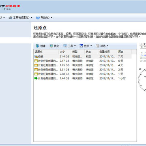Select date 6 in the calendar
The image size is (146, 146).
142,53
